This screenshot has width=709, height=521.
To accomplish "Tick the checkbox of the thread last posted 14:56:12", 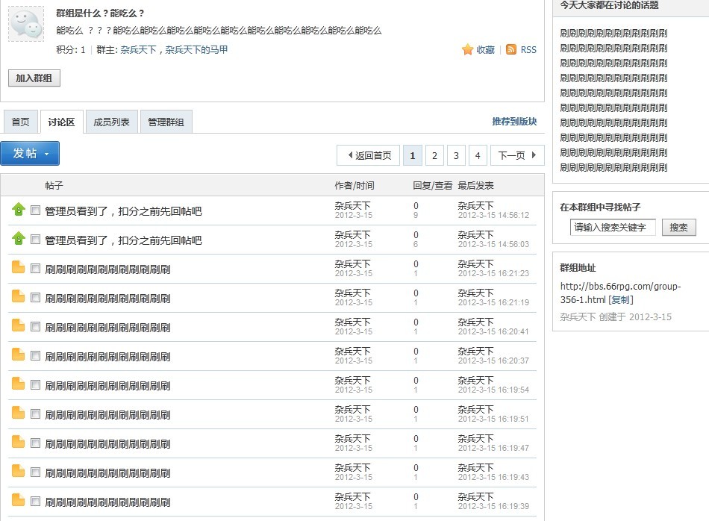I will (x=35, y=210).
